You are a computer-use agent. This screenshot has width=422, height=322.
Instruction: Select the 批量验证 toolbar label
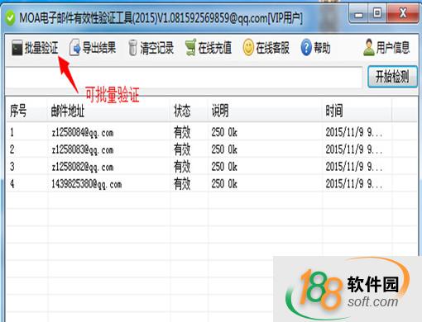point(41,48)
